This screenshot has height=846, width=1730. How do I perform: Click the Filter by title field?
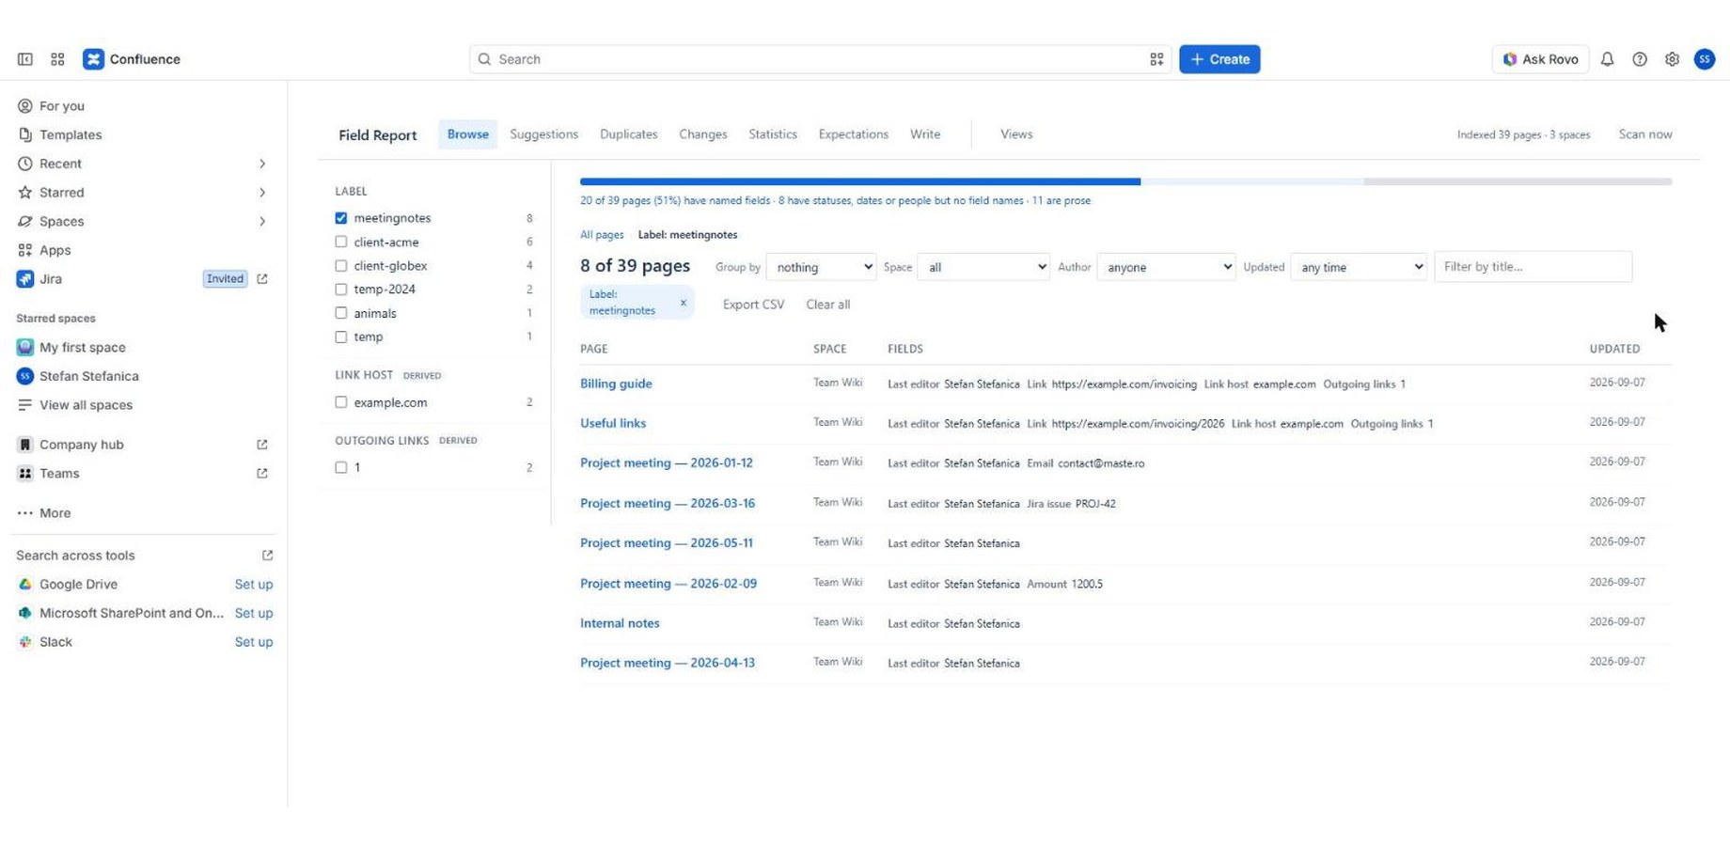pyautogui.click(x=1533, y=267)
